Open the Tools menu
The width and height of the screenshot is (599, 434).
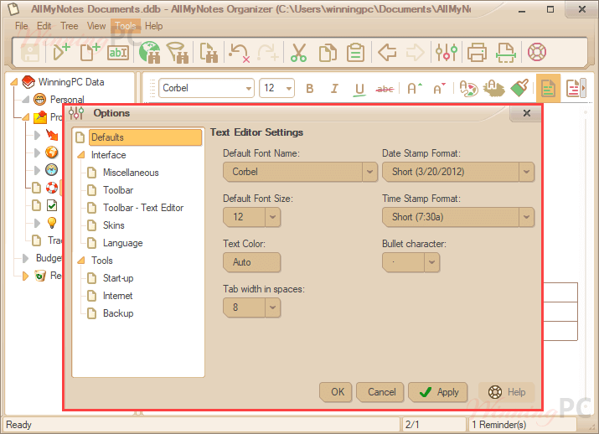click(x=126, y=26)
